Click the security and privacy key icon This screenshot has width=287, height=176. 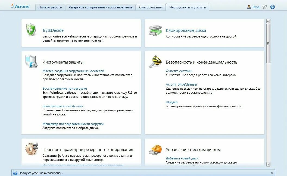point(155,61)
